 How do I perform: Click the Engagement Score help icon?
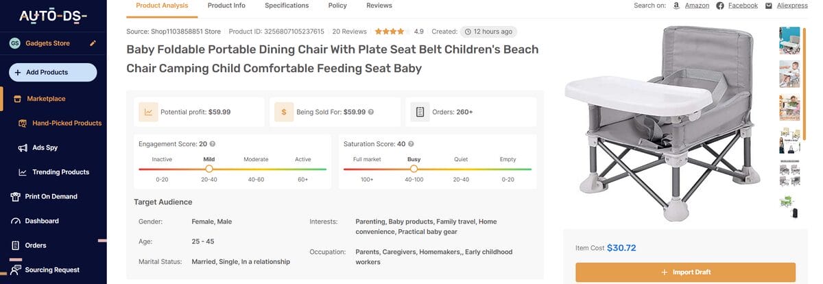click(213, 144)
